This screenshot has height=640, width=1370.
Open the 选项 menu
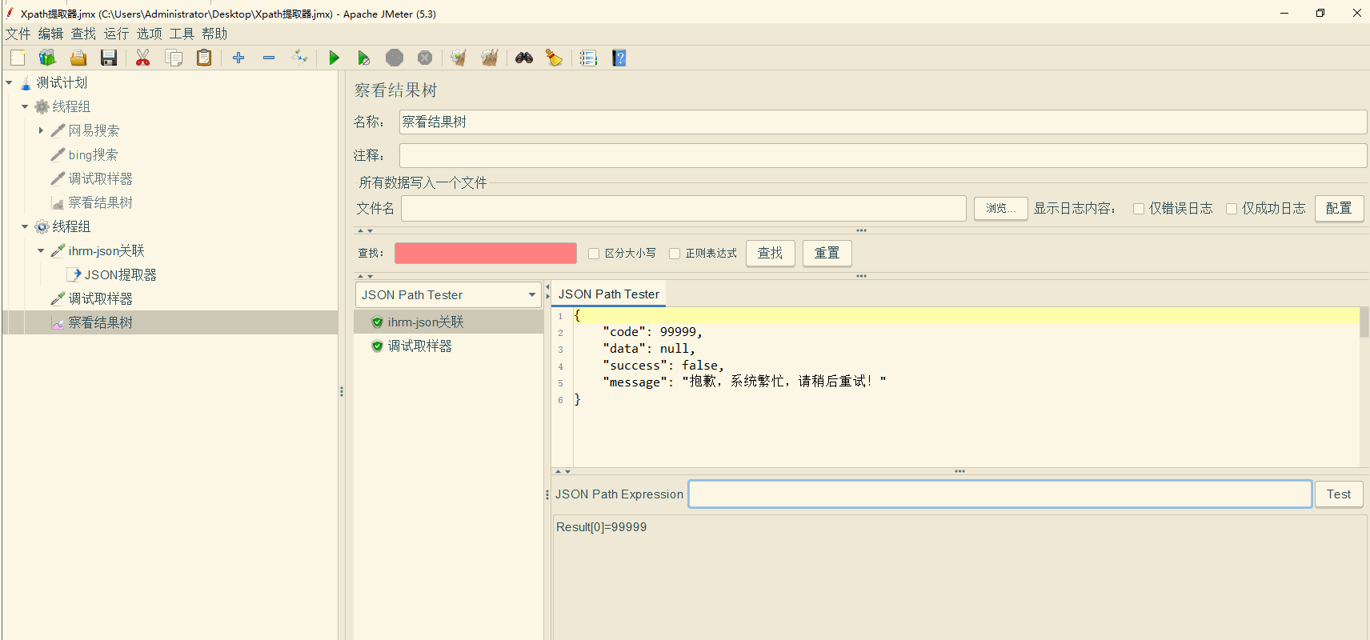coord(149,34)
